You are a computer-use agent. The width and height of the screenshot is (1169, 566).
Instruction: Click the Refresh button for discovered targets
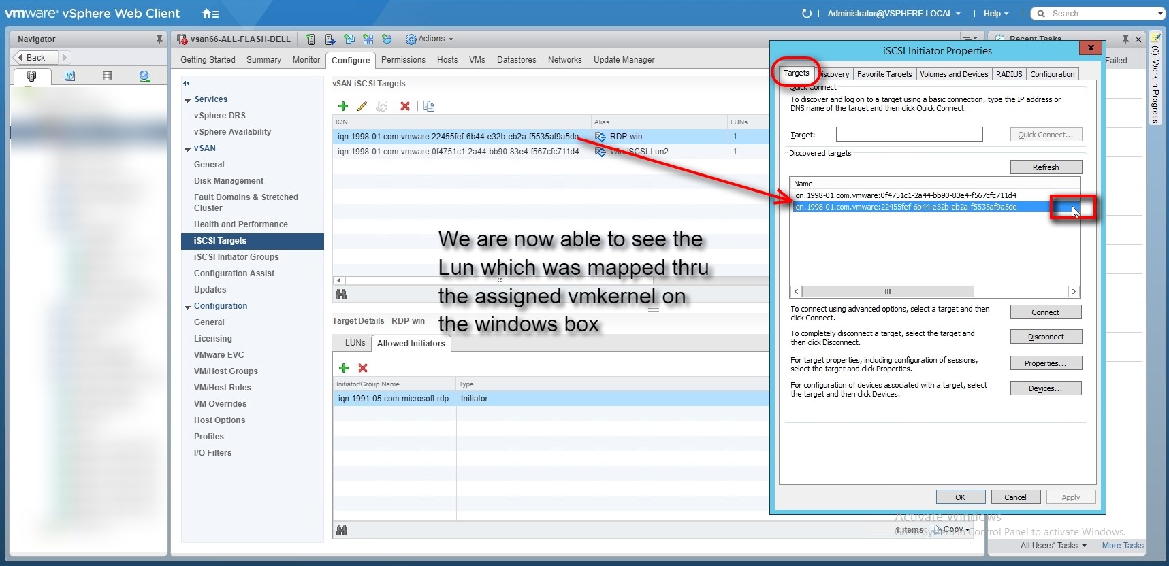coord(1045,167)
